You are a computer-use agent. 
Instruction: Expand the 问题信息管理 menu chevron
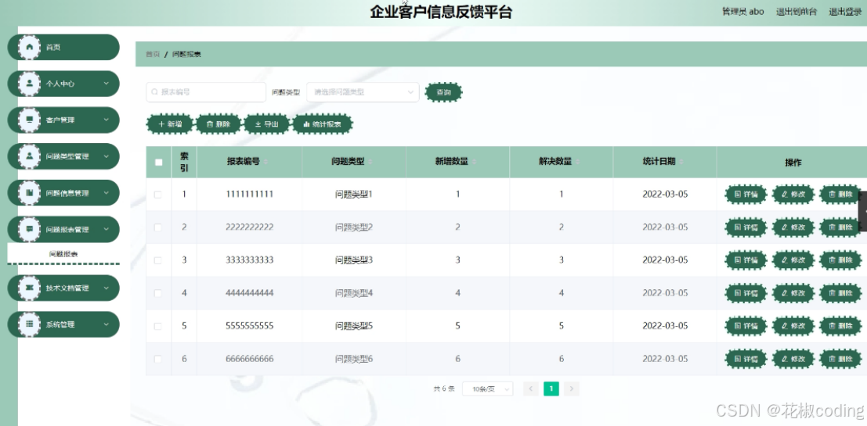click(107, 193)
